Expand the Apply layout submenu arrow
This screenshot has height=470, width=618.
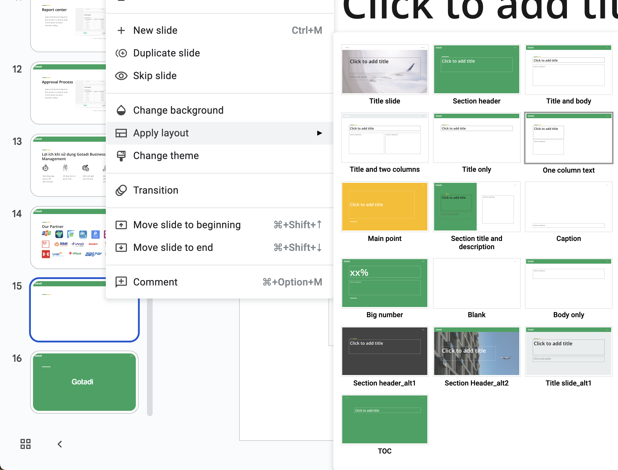click(x=319, y=133)
